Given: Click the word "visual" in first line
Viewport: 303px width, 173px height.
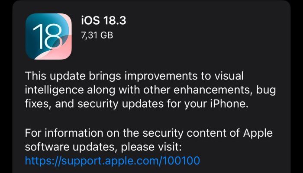Looking at the screenshot, I should pos(229,76).
